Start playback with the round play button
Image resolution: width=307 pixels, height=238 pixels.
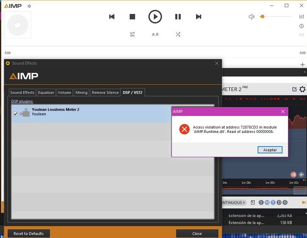pyautogui.click(x=155, y=17)
